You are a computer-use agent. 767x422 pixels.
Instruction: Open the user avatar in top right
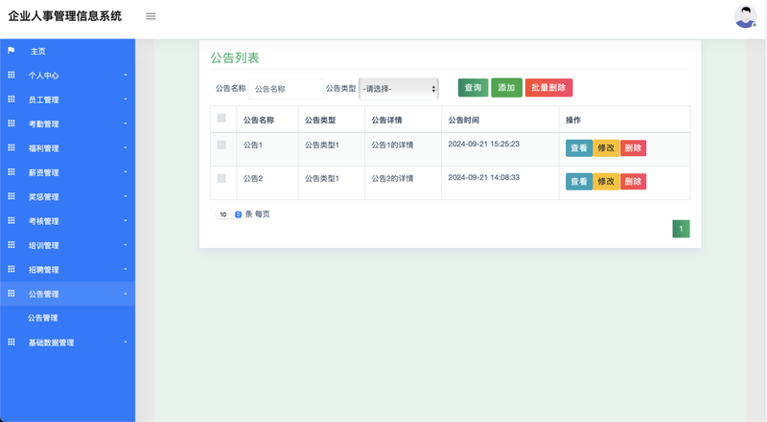746,16
